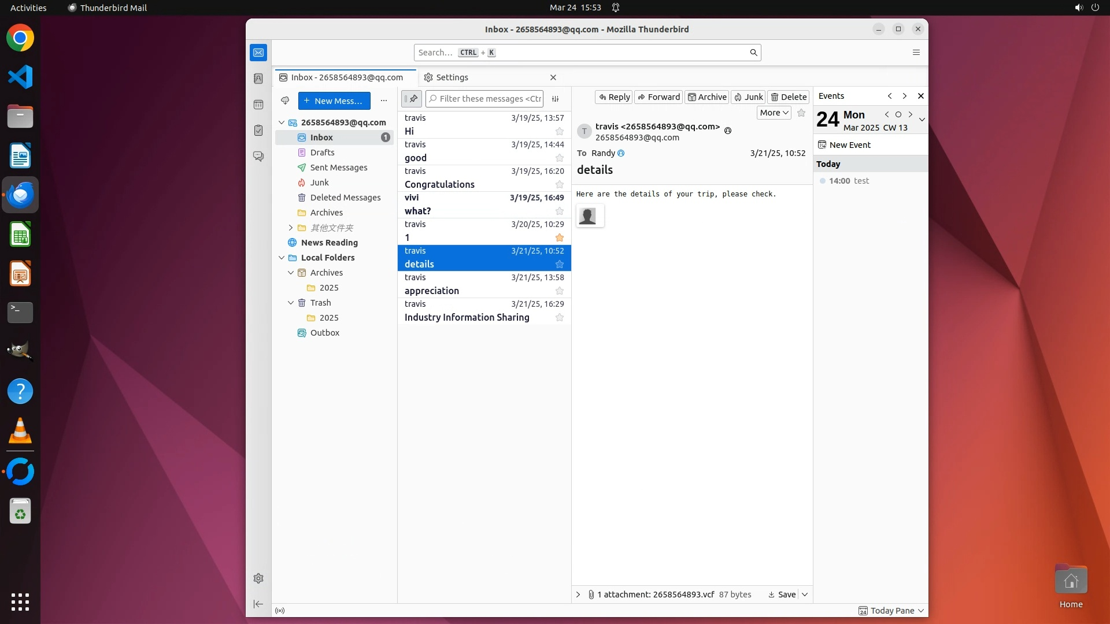Unstar the message with subject '1'
Viewport: 1110px width, 624px height.
pyautogui.click(x=559, y=238)
